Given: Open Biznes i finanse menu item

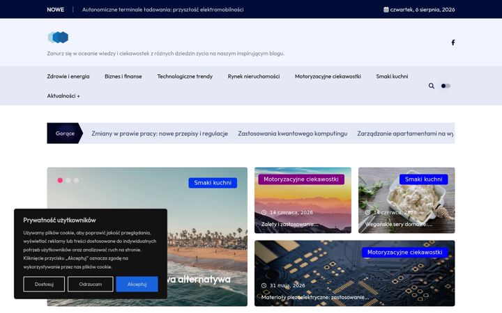Looking at the screenshot, I should (123, 77).
